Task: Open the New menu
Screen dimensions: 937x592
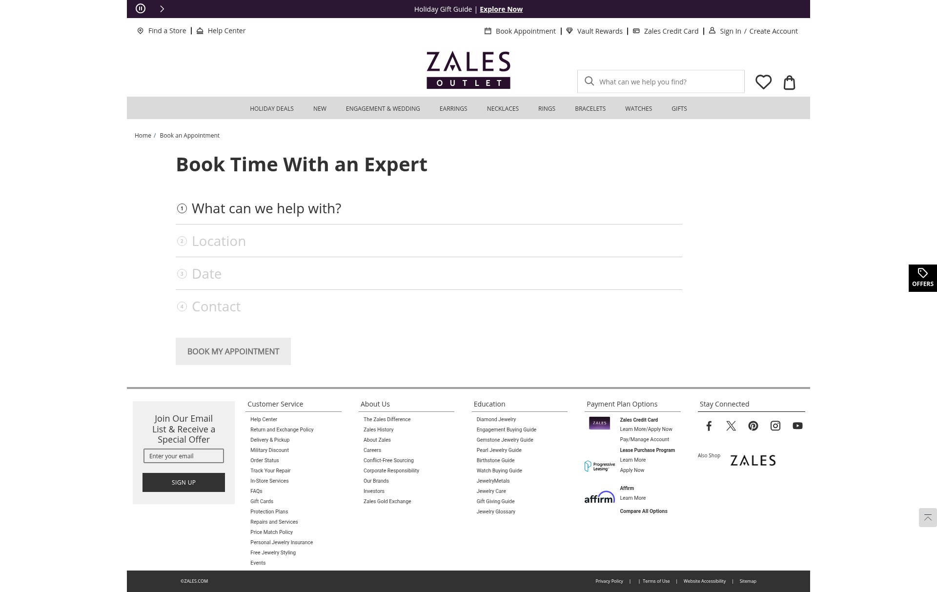Action: 320,108
